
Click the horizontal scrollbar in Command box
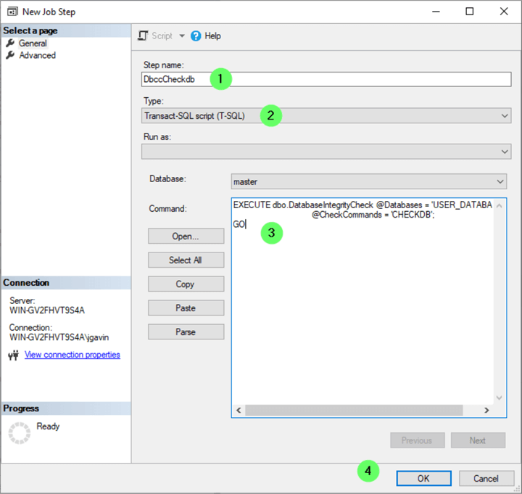(x=354, y=411)
